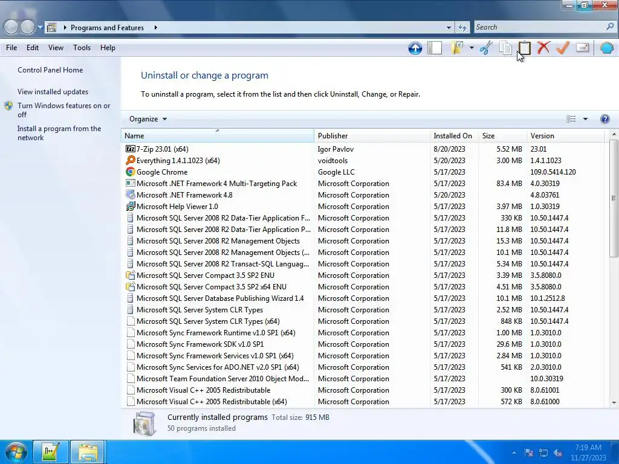619x464 pixels.
Task: Select Microsoft Team Foundation Server 2010 Object Model
Action: (363, 378)
